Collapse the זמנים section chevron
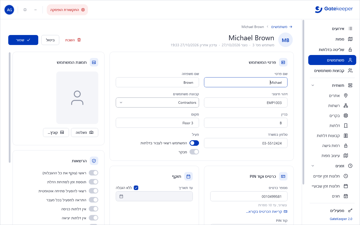This screenshot has height=225, width=360. pos(312,166)
